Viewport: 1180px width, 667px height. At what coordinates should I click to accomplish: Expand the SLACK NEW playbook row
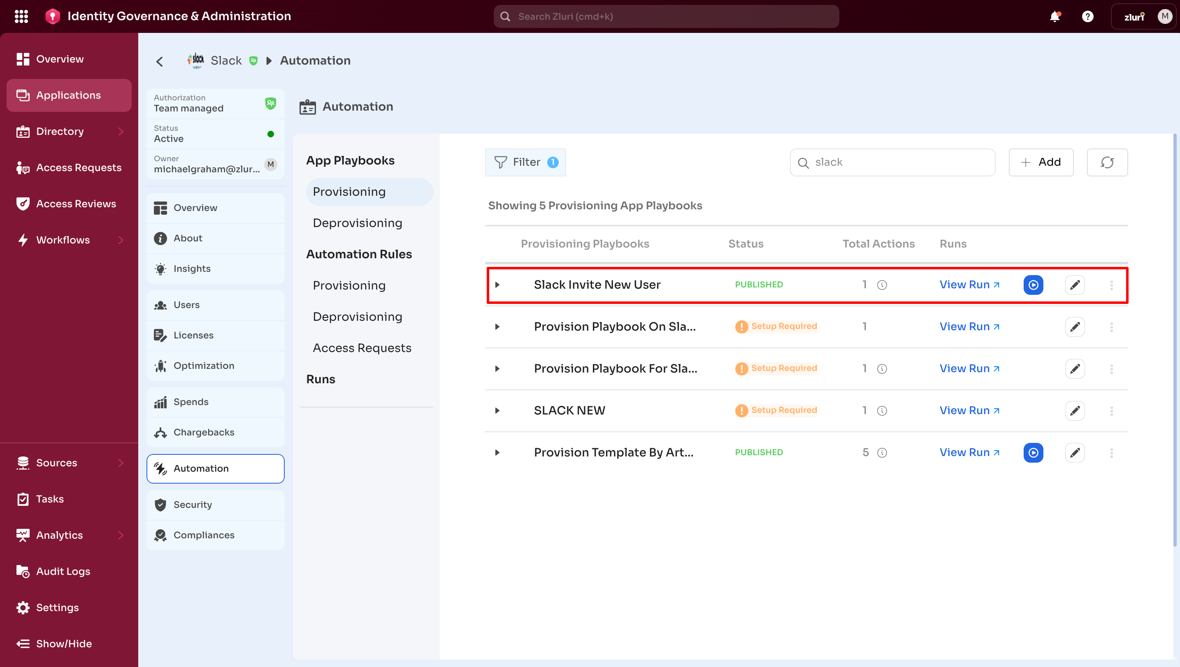[x=497, y=410]
